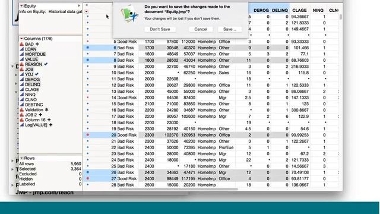Click the continuous icon beside YOJ

click(x=21, y=74)
